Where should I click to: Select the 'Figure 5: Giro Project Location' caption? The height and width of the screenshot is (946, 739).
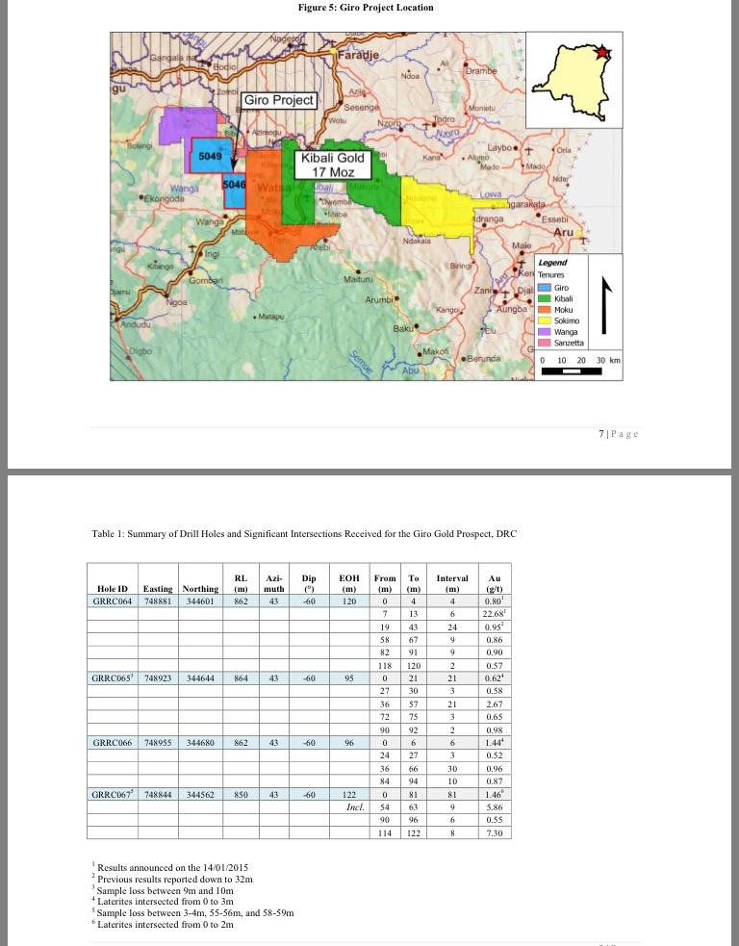point(366,8)
